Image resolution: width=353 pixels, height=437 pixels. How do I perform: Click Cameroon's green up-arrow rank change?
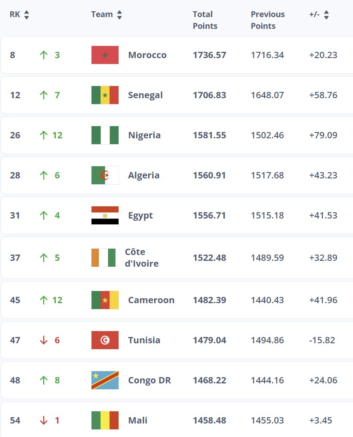(44, 300)
